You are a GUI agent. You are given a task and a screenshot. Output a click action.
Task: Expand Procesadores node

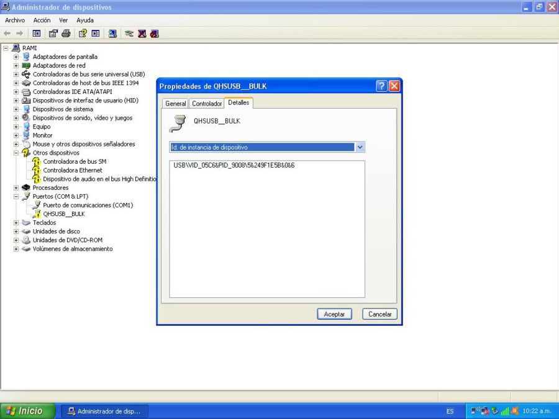16,187
